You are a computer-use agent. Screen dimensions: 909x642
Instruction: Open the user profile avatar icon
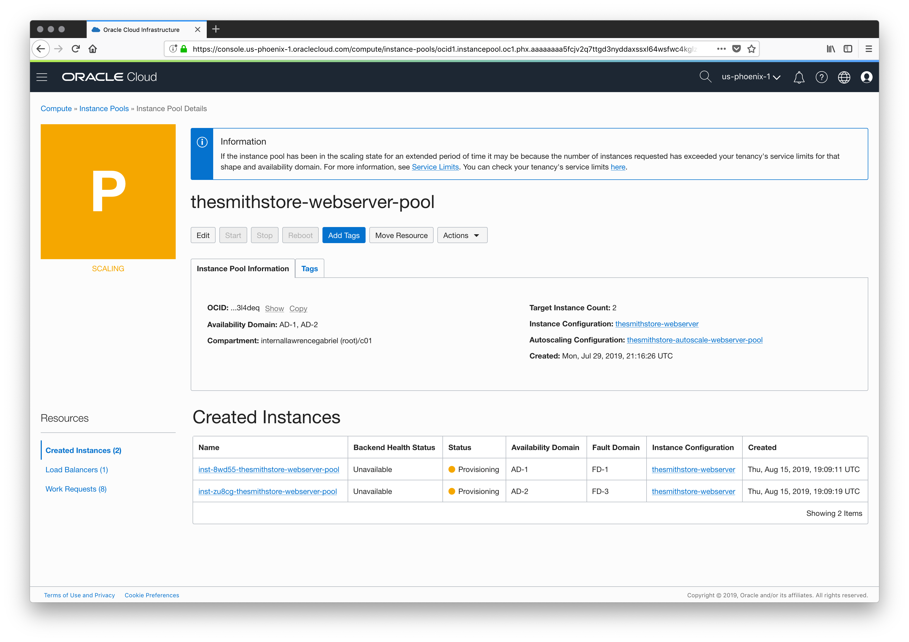coord(866,77)
